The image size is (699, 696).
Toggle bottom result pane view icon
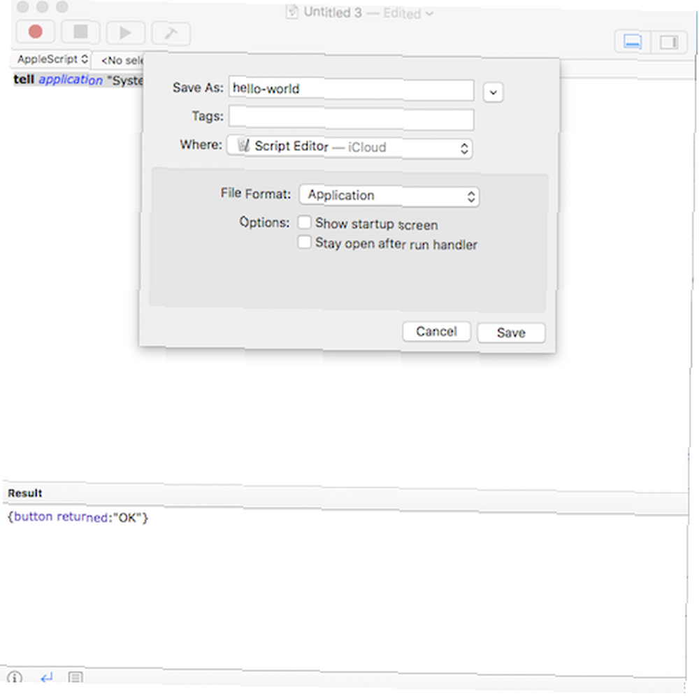click(633, 42)
